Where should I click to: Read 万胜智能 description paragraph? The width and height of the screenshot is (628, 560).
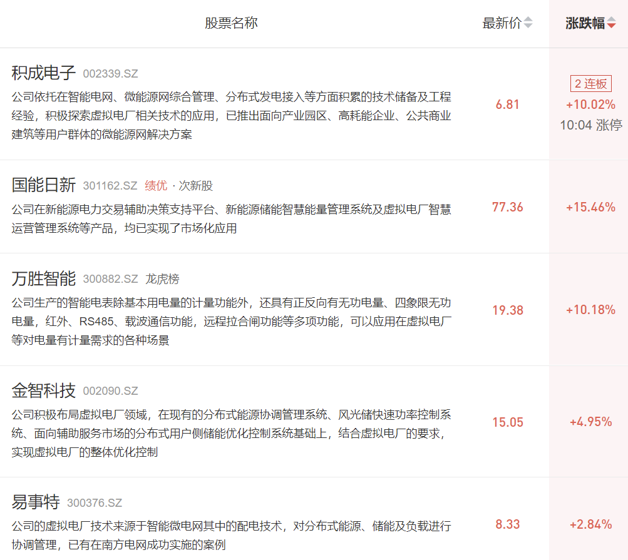click(232, 322)
